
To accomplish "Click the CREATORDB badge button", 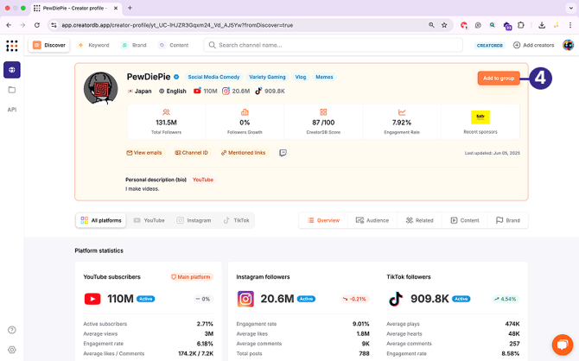I will 490,45.
